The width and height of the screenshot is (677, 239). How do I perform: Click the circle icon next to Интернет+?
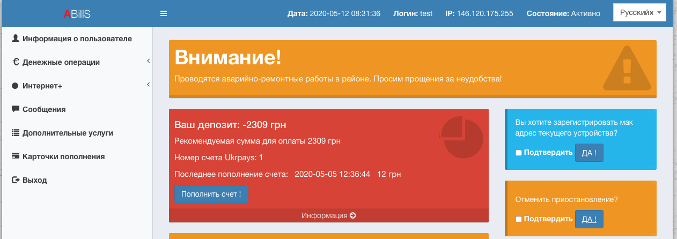pyautogui.click(x=16, y=86)
